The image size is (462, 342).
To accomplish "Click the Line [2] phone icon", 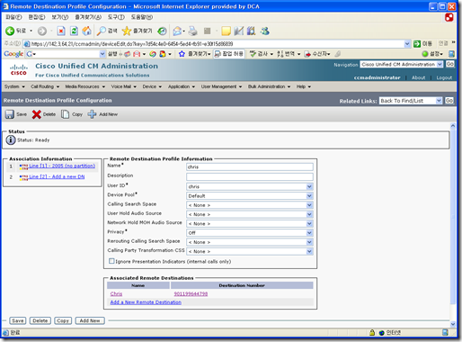I will click(x=23, y=177).
